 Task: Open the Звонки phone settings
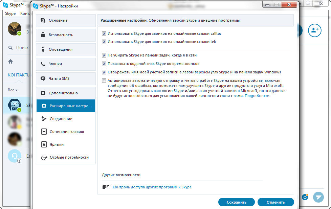pos(66,64)
